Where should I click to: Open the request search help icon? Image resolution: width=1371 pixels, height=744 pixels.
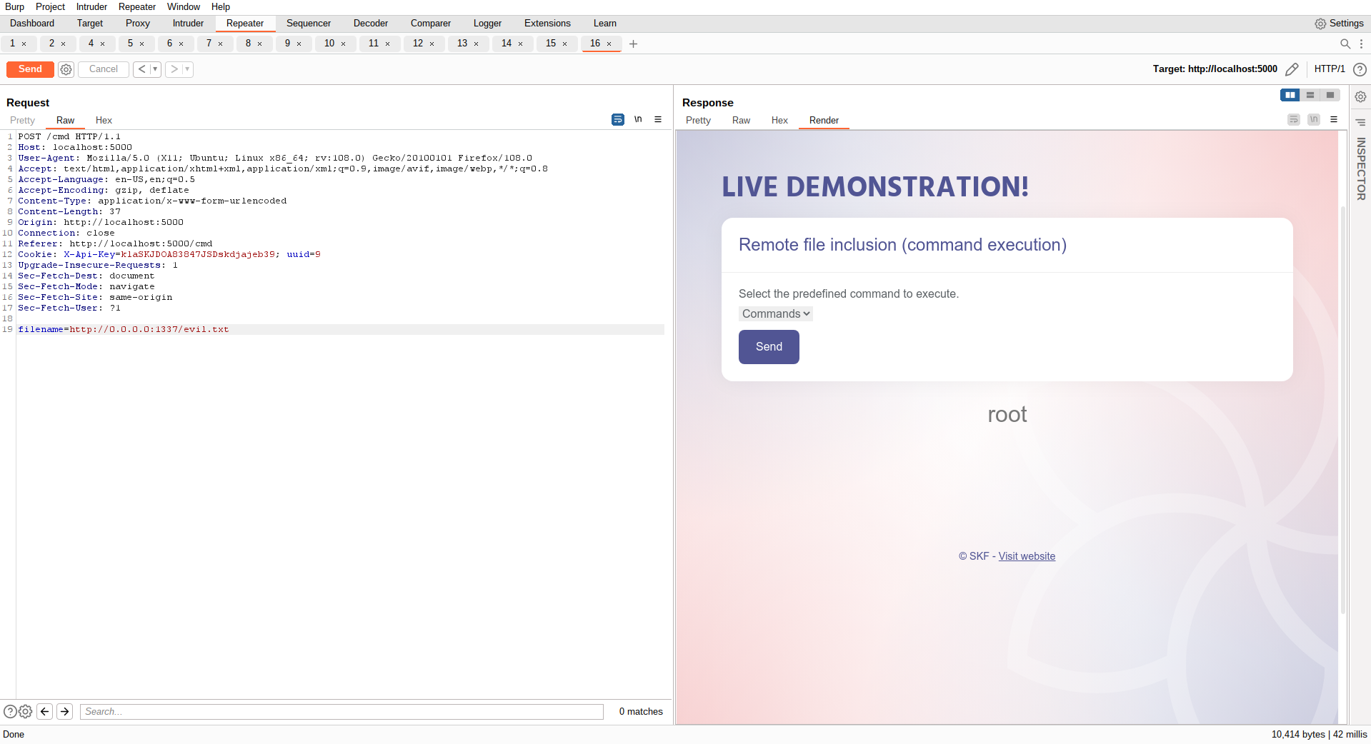[x=10, y=711]
